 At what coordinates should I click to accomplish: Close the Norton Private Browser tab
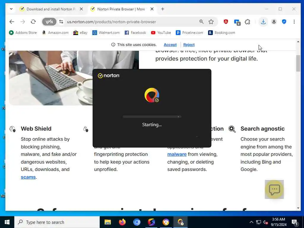pos(152,9)
